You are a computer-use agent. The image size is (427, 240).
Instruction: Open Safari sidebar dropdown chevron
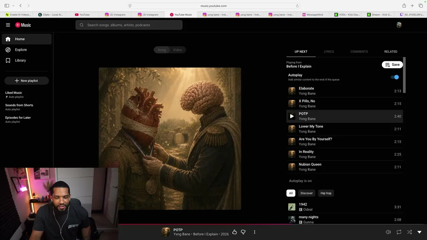pos(13,6)
